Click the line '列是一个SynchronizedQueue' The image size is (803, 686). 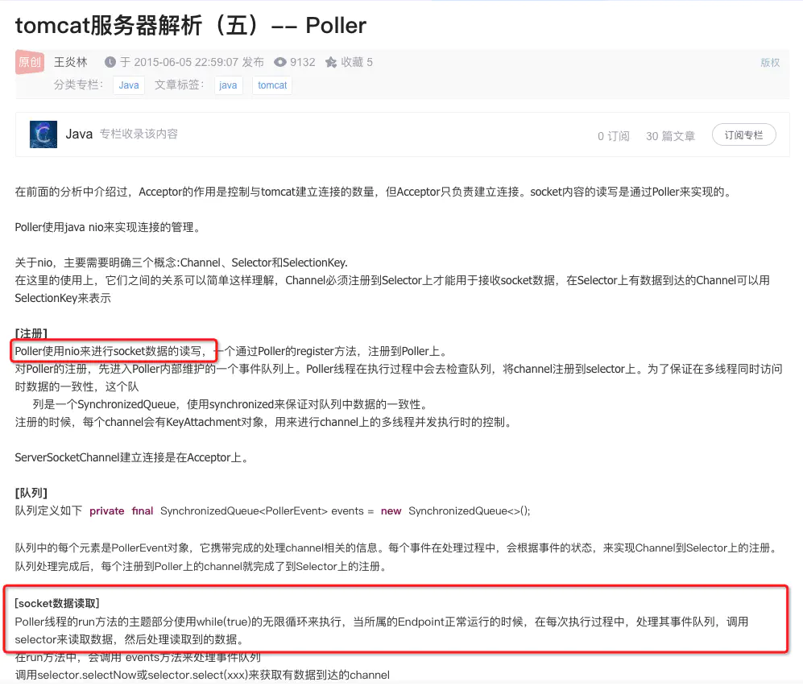(x=230, y=404)
